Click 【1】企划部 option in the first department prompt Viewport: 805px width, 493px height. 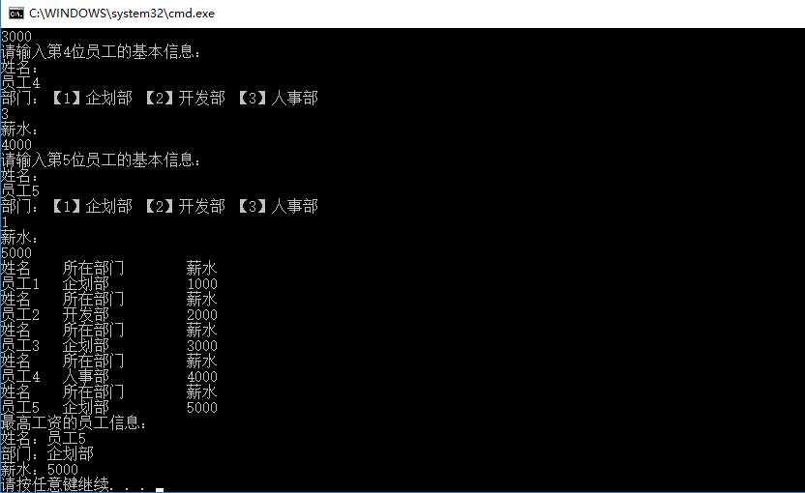pyautogui.click(x=93, y=98)
